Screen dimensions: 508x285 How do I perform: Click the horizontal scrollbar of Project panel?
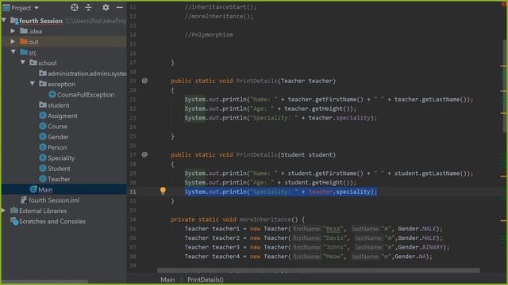(45, 282)
